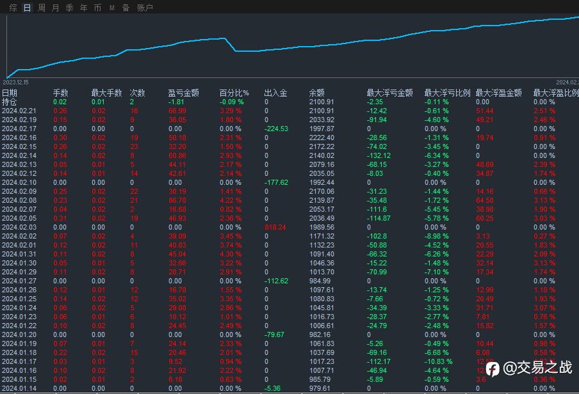Switch to the 月 monthly tab
The height and width of the screenshot is (394, 579).
(x=55, y=8)
